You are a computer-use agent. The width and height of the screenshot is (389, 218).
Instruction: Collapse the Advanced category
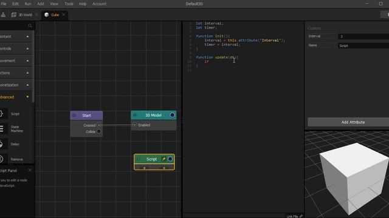[16, 97]
